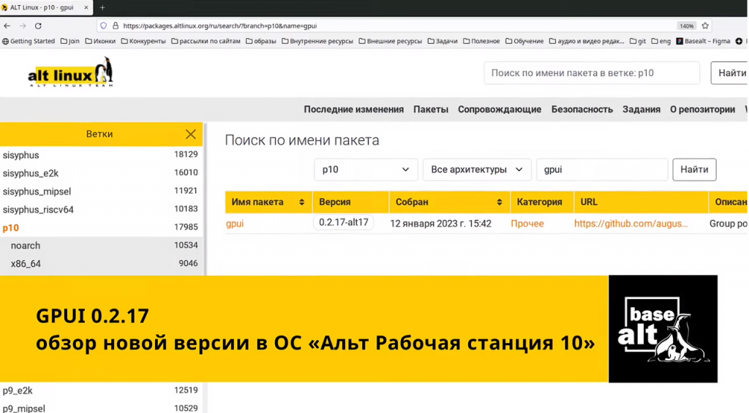Open Getting Started bookmark
Image resolution: width=749 pixels, height=413 pixels.
29,41
